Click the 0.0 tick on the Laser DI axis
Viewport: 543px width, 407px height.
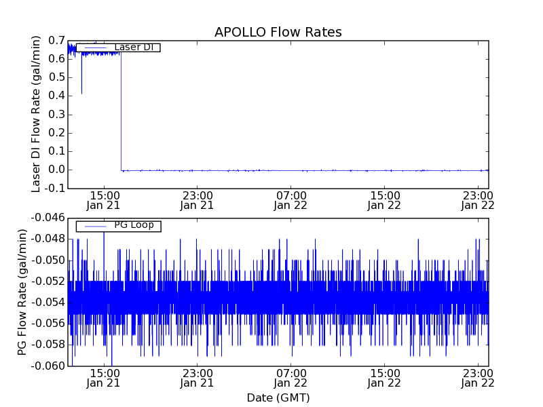coord(57,170)
